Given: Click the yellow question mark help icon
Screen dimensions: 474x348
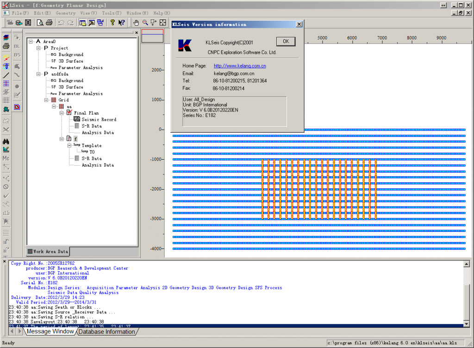Looking at the screenshot, I should point(112,22).
